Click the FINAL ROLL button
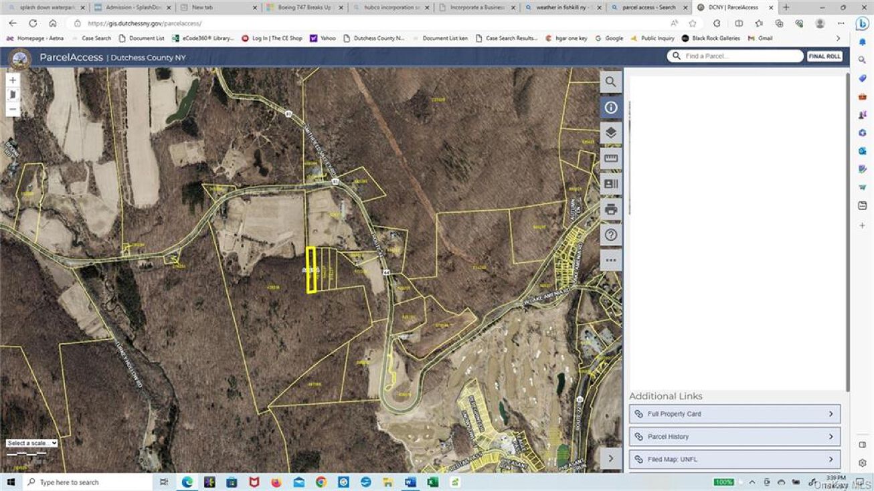Viewport: 874px width, 491px height. point(824,56)
